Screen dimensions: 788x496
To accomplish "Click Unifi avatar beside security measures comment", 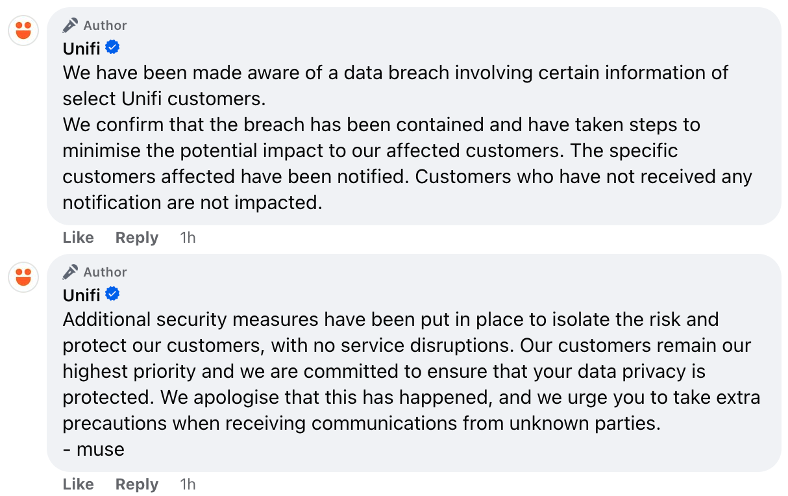I will 23,277.
